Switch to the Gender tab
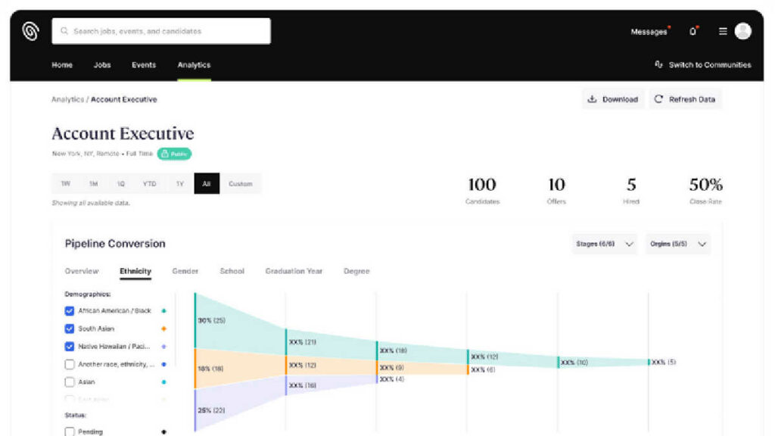The height and width of the screenshot is (436, 775). point(185,271)
